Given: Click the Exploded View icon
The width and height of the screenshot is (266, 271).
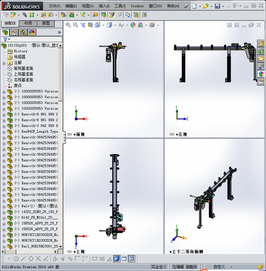Looking at the screenshot, I should pyautogui.click(x=112, y=15).
